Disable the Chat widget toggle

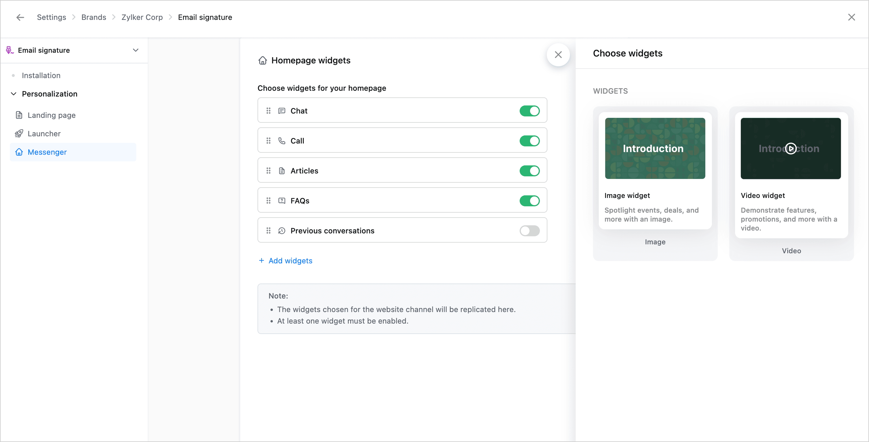tap(529, 111)
